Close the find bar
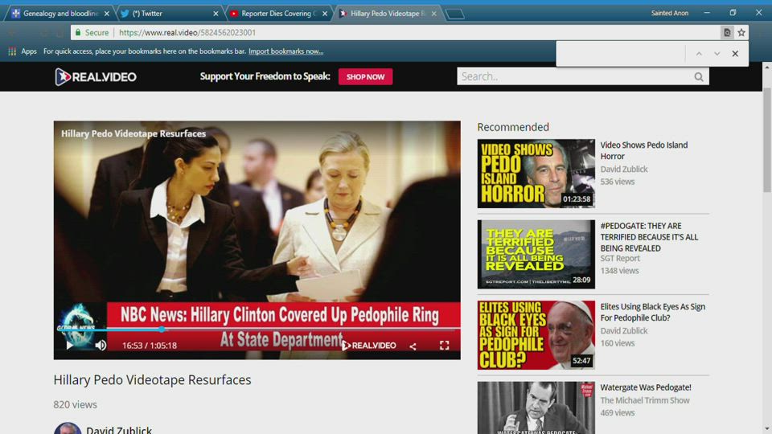 click(735, 54)
